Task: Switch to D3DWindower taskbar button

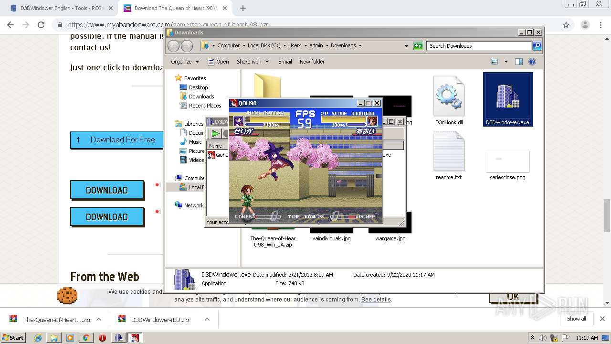Action: tap(119, 338)
